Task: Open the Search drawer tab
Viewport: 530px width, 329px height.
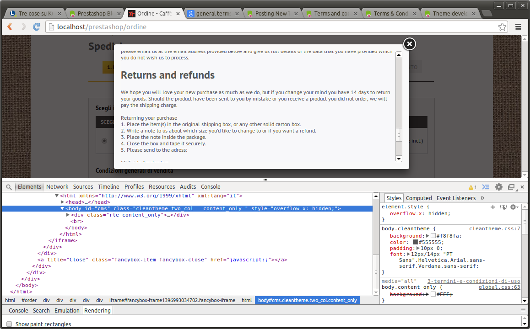Action: (41, 310)
